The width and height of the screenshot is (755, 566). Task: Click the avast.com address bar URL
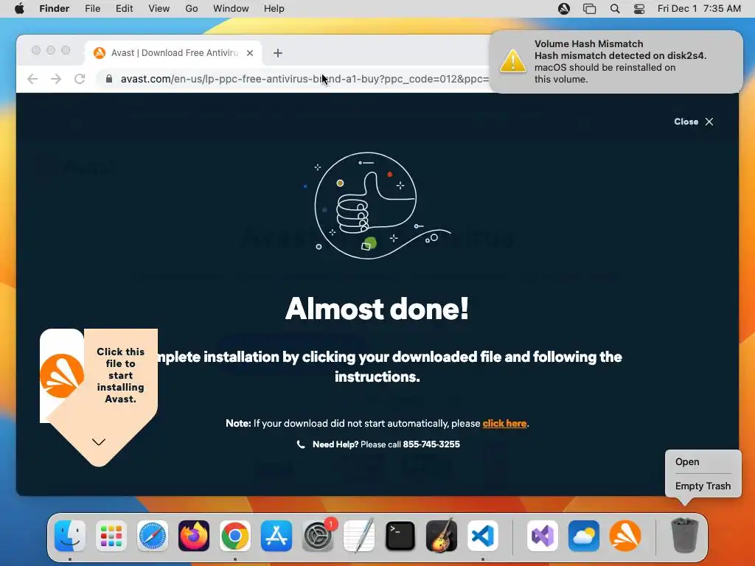[305, 79]
